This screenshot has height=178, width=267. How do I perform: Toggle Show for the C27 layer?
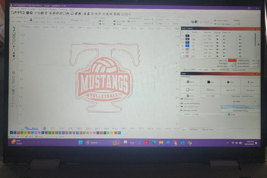224,43
